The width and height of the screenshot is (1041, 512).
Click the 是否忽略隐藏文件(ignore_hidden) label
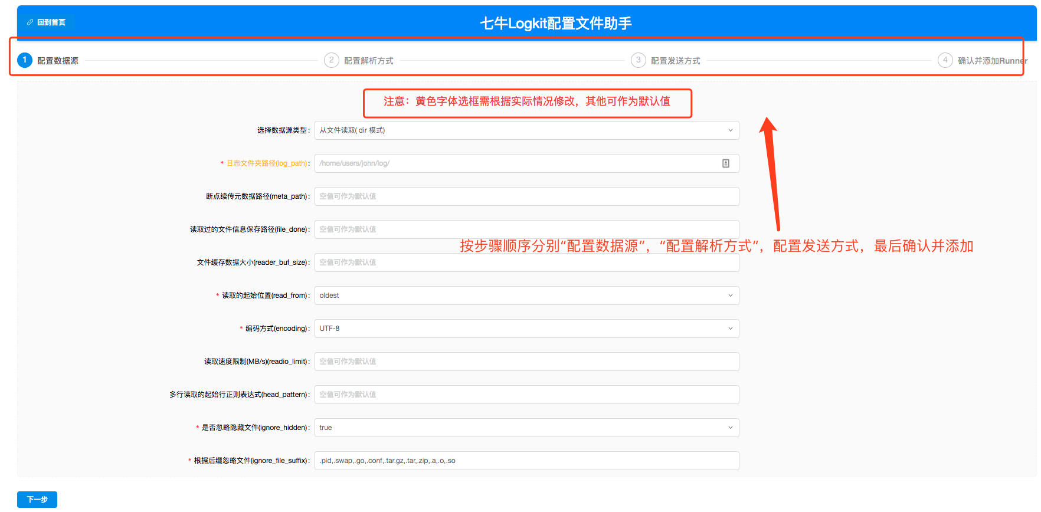coord(256,428)
